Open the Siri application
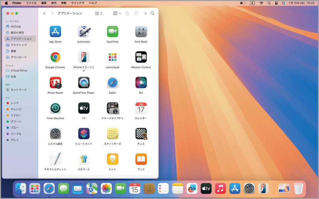 click(x=141, y=83)
